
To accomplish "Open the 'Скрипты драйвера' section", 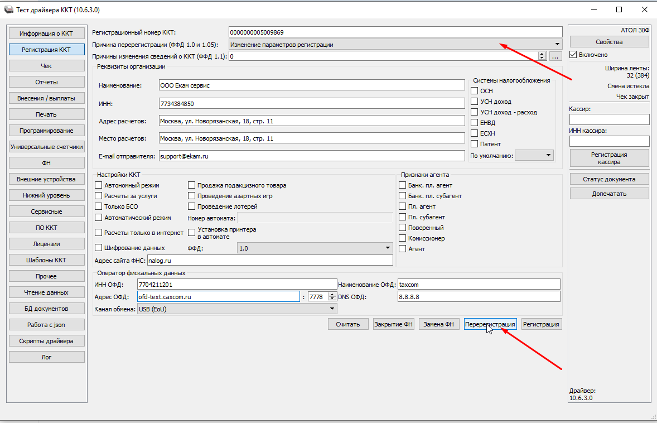I will (46, 341).
